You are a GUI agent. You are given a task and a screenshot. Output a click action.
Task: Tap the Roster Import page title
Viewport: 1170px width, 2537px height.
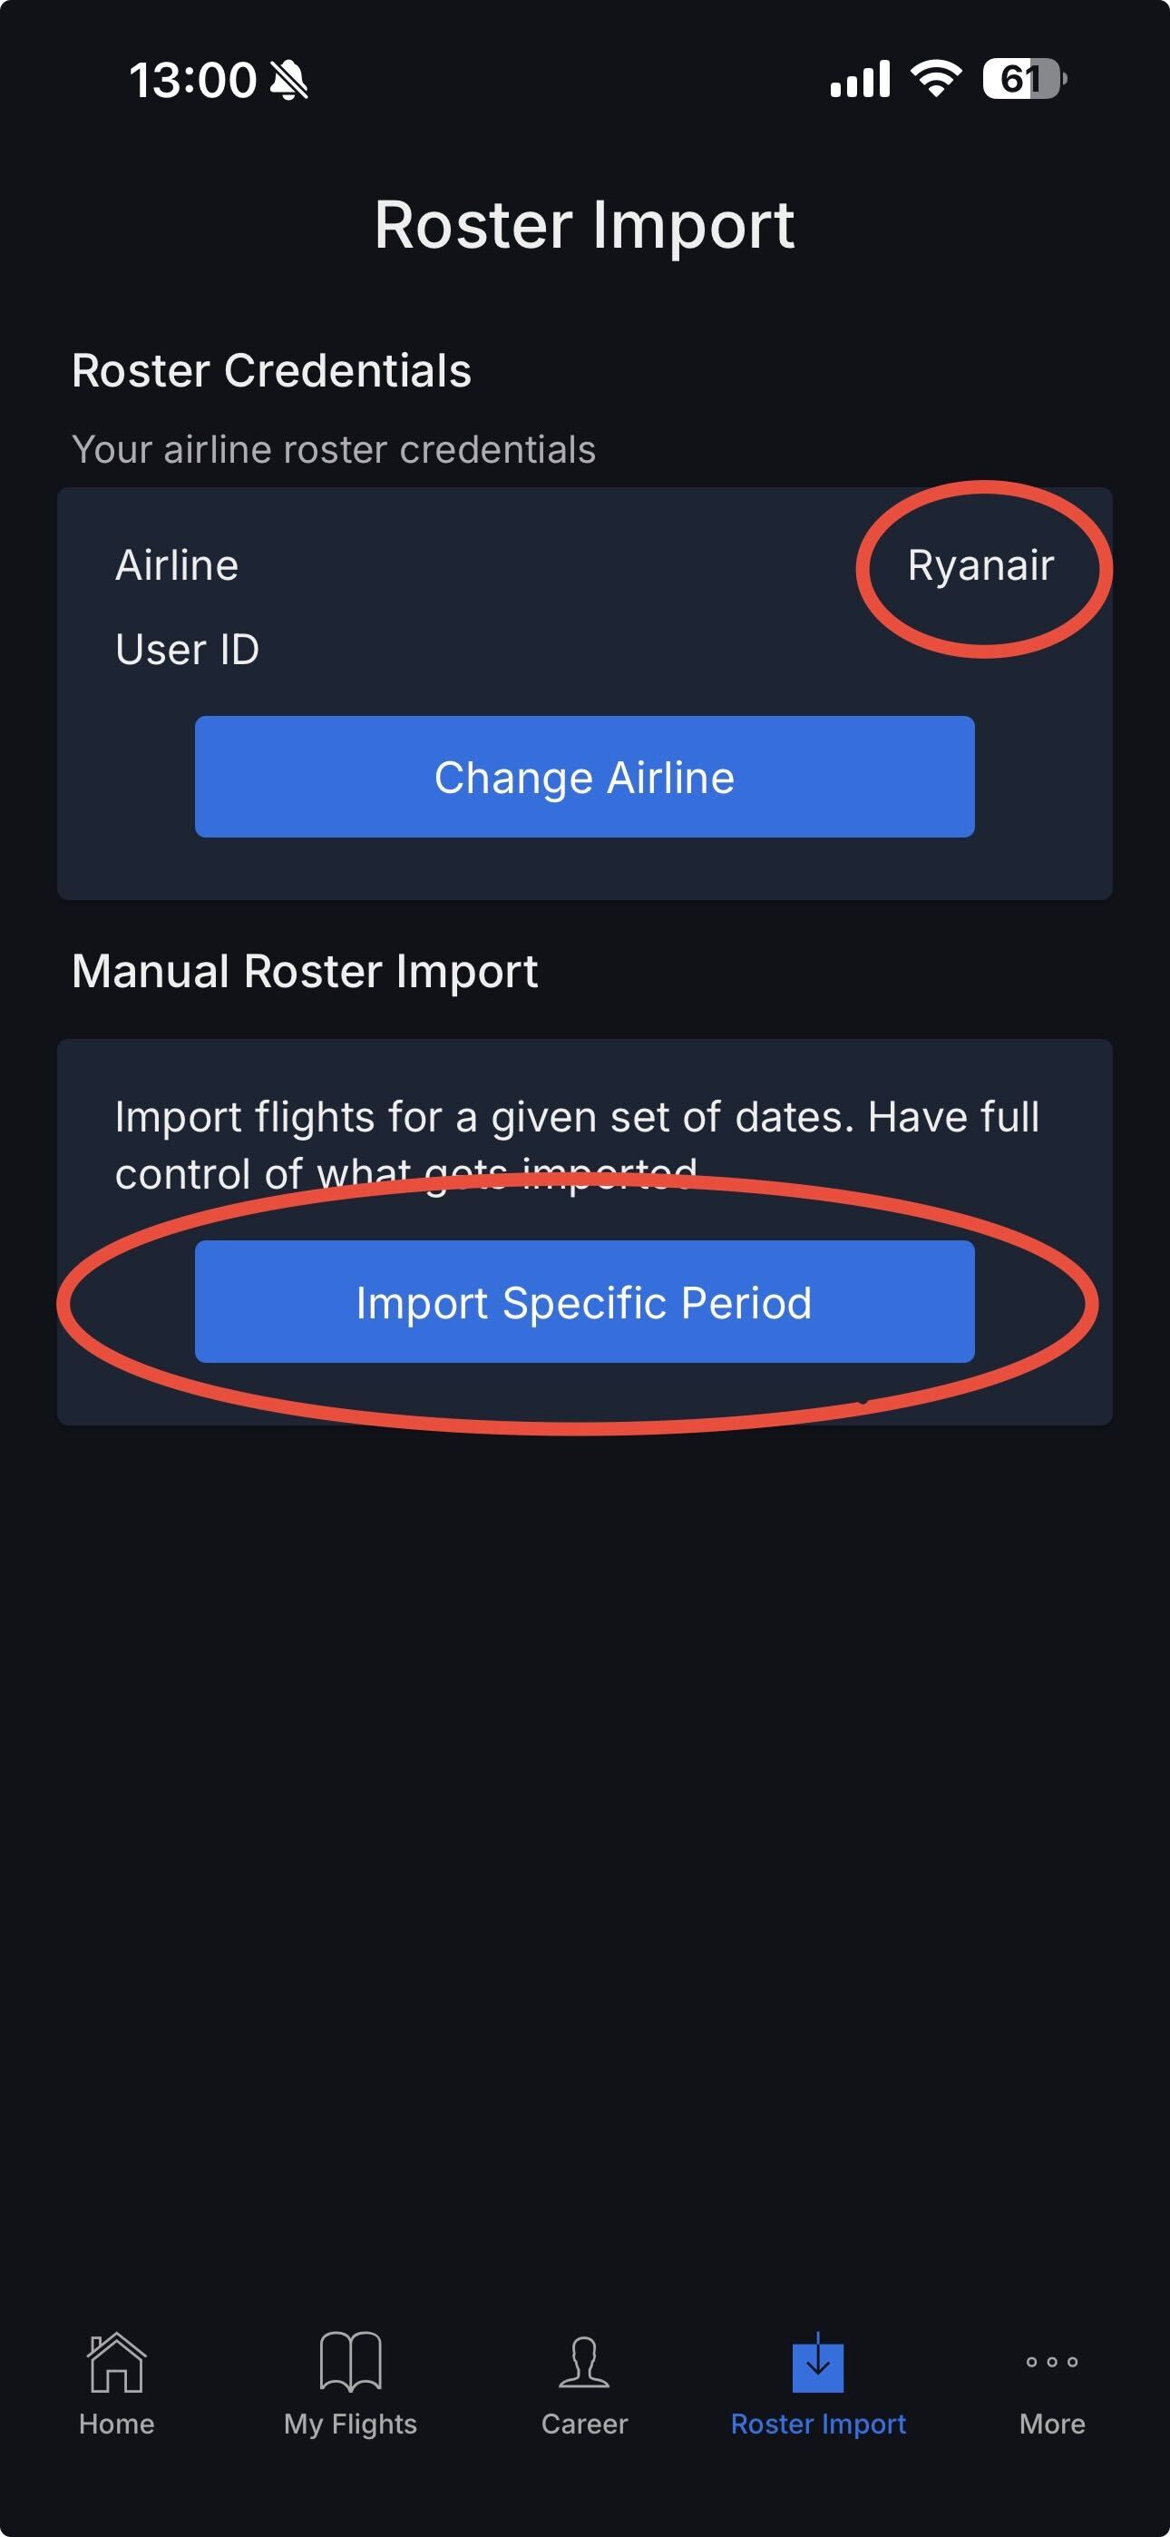pos(584,226)
